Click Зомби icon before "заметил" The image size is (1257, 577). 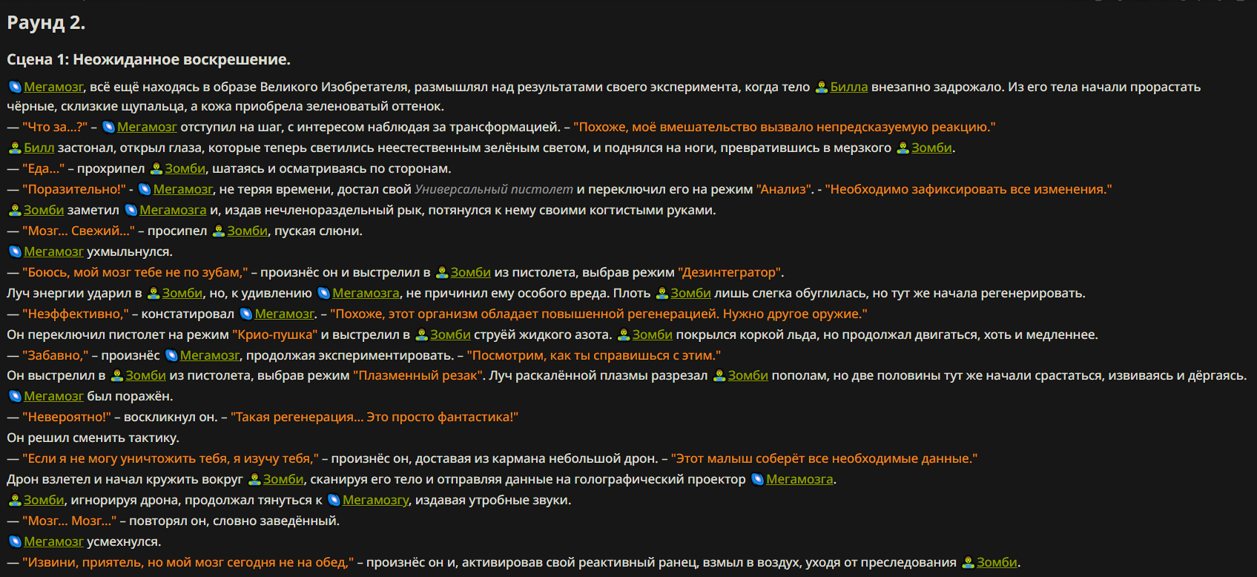click(x=15, y=210)
